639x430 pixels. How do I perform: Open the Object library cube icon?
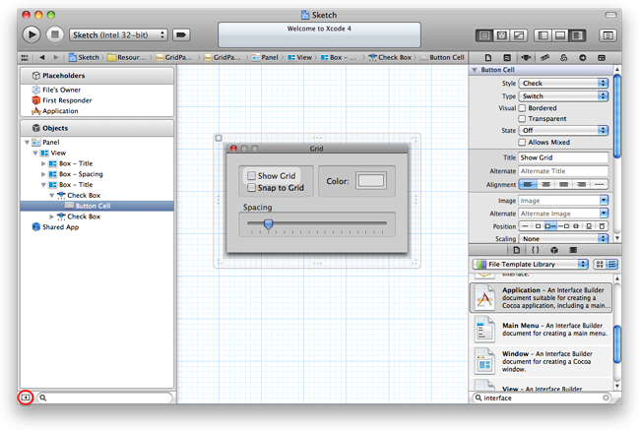tap(553, 250)
